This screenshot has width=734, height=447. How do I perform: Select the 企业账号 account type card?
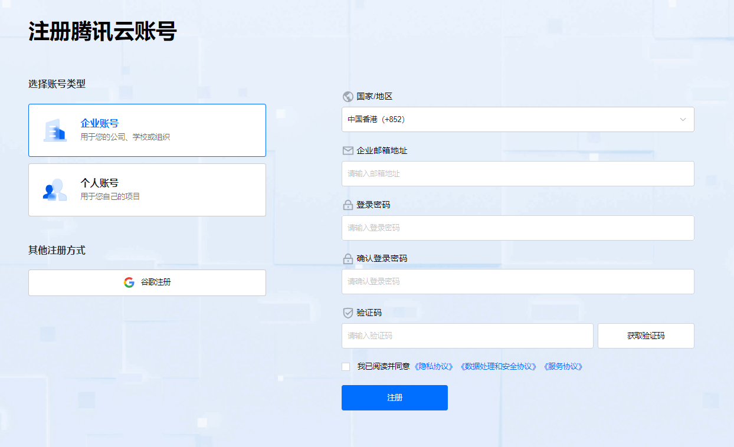click(147, 130)
